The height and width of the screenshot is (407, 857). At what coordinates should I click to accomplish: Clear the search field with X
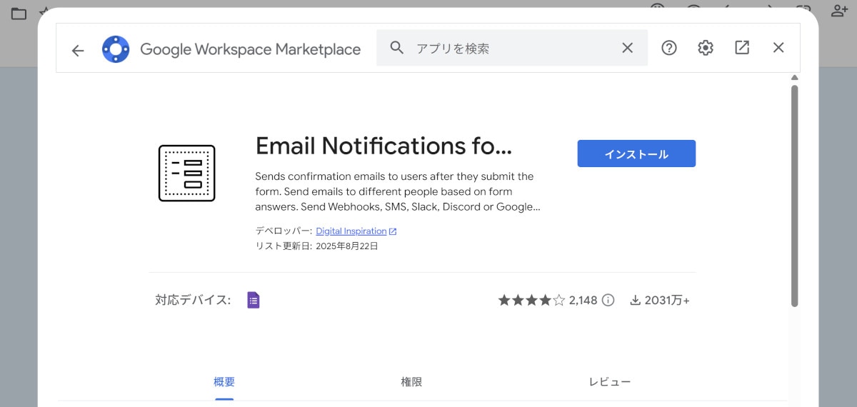pos(627,48)
